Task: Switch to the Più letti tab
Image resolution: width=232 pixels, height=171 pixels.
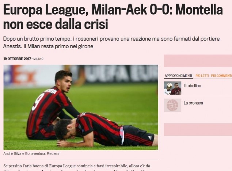Action: coord(202,76)
